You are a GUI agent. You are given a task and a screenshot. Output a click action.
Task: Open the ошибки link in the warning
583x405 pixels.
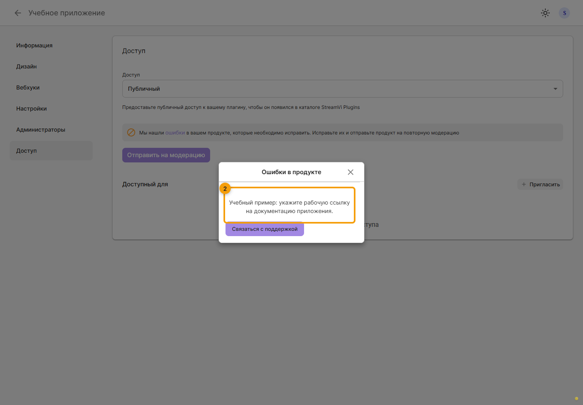(175, 133)
